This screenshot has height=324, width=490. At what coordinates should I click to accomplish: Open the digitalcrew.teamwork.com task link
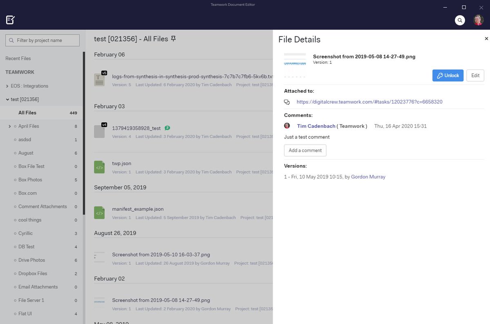(370, 102)
